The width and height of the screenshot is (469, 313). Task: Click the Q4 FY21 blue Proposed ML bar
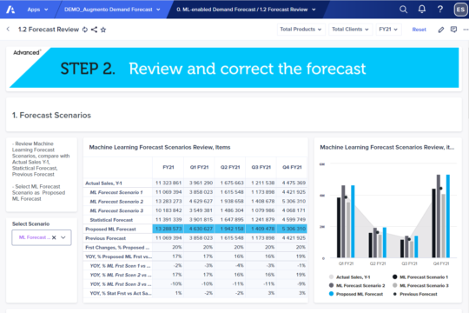pyautogui.click(x=448, y=216)
